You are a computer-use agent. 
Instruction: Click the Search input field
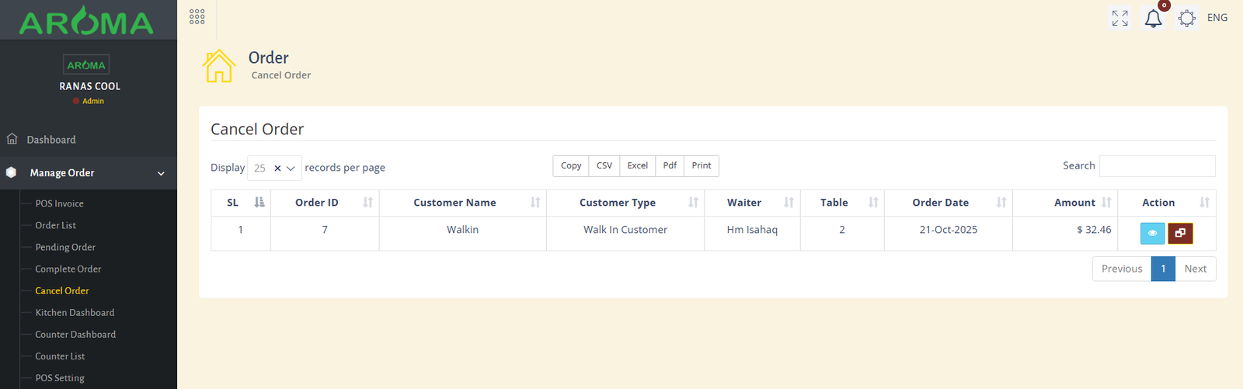pos(1157,166)
